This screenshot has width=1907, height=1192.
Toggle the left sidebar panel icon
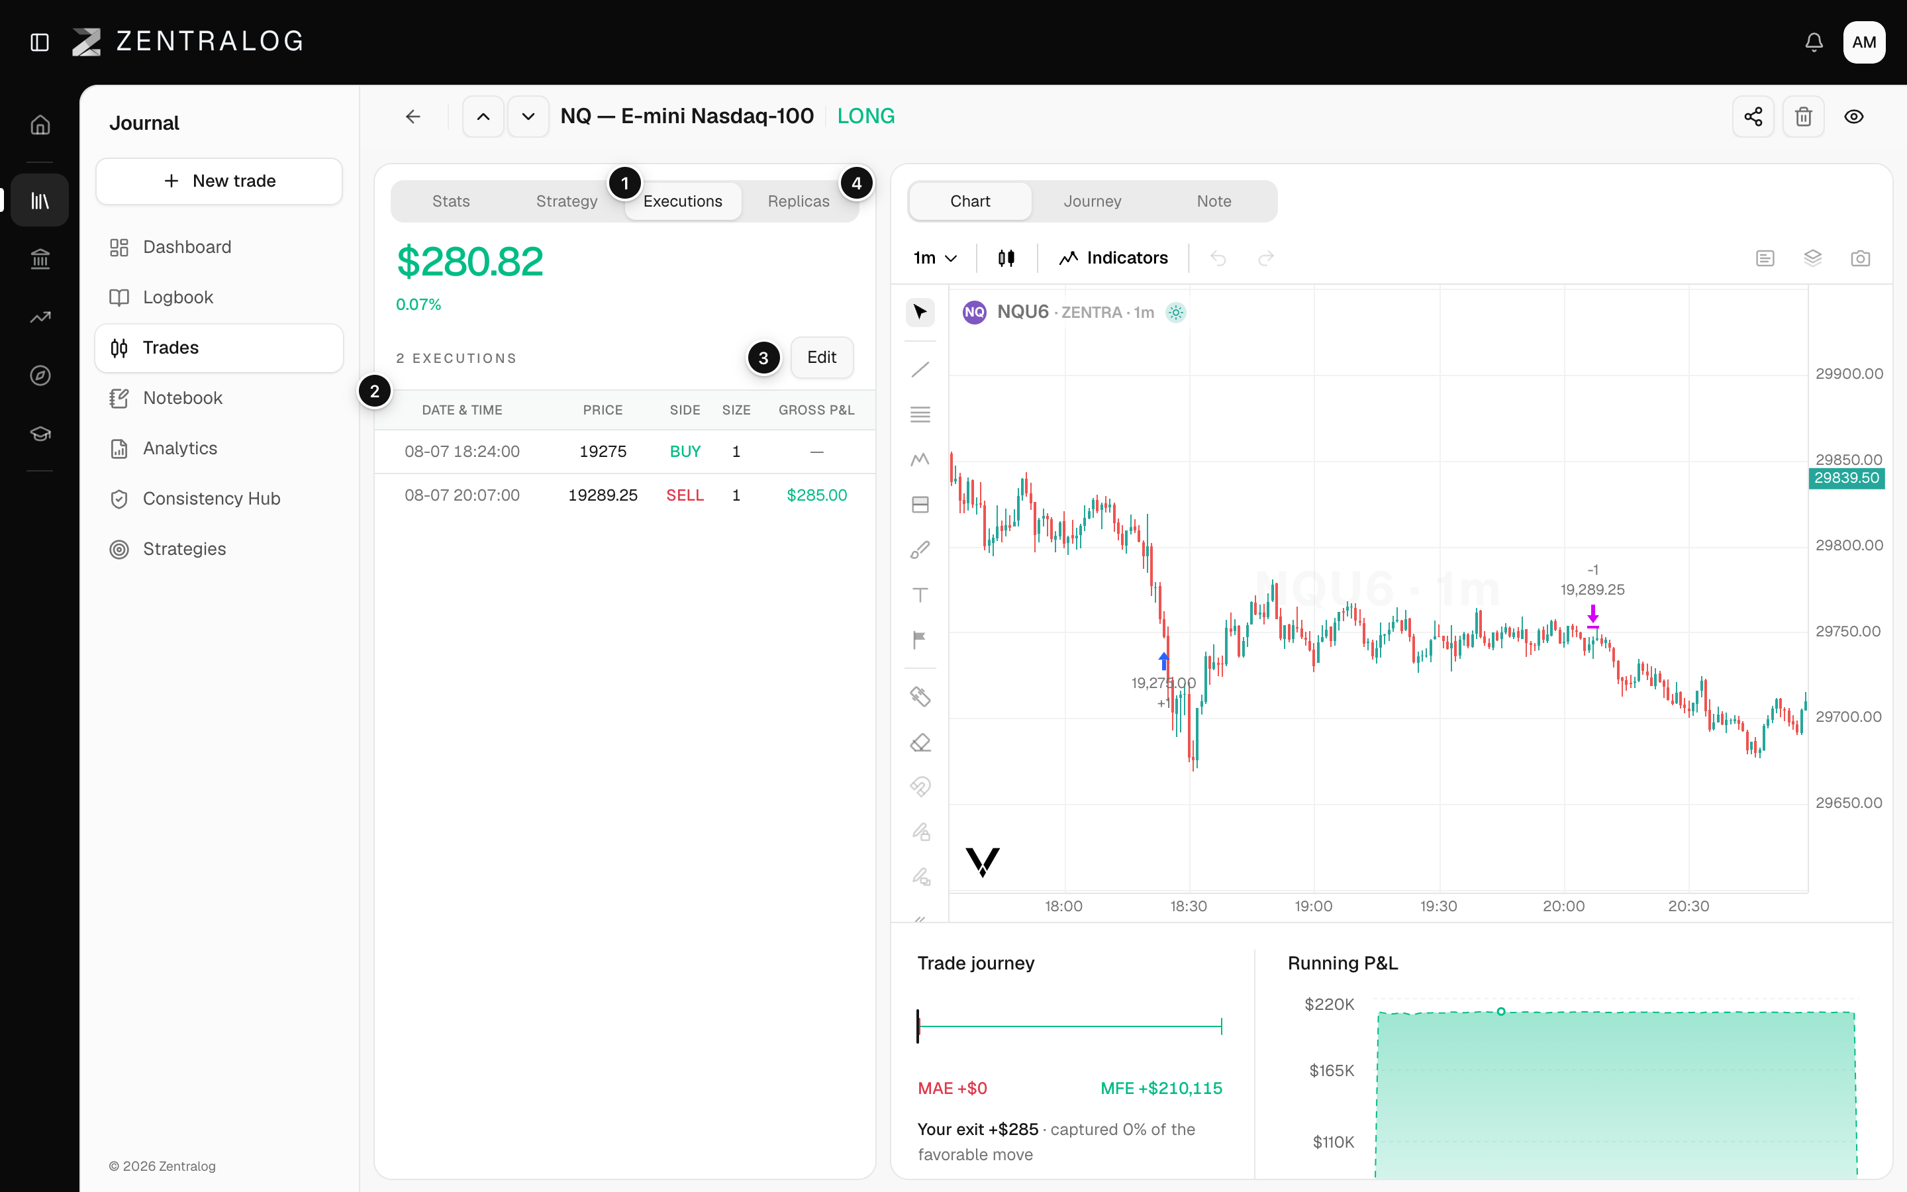[x=40, y=42]
